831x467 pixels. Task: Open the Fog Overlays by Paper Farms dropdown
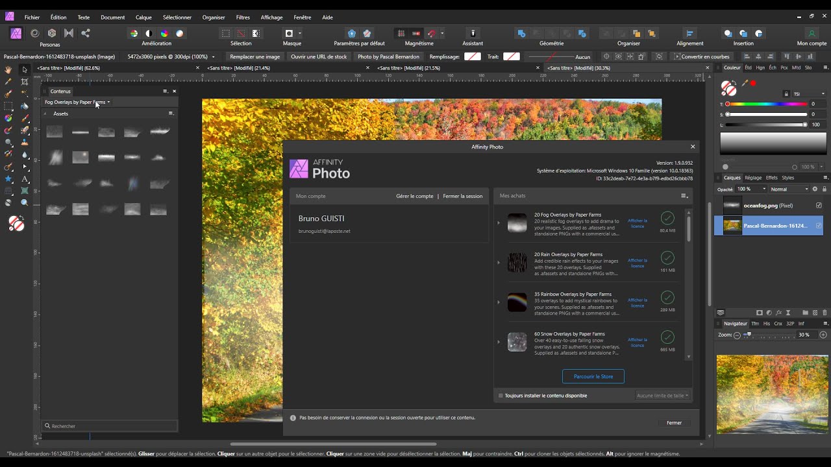[77, 102]
